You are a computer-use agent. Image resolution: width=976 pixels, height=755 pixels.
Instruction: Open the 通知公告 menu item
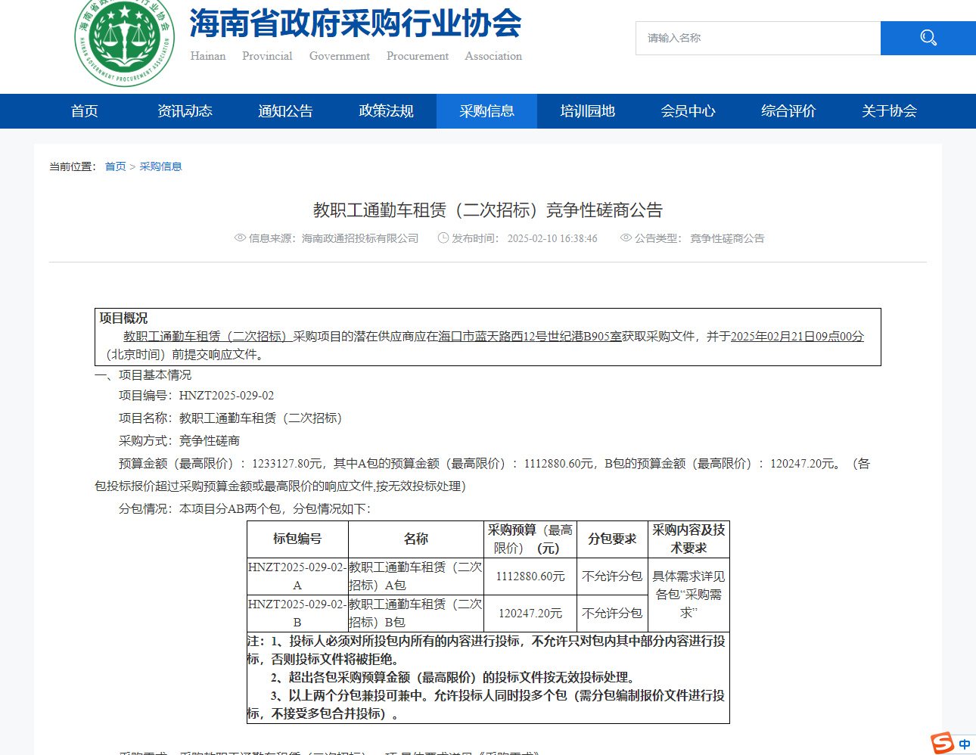tap(285, 111)
